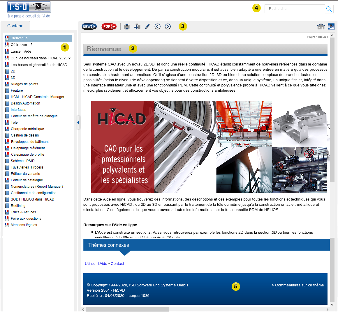Viewport: 338px width, 312px height.
Task: Open 'Charpente métallique' section
Action: pos(27,129)
